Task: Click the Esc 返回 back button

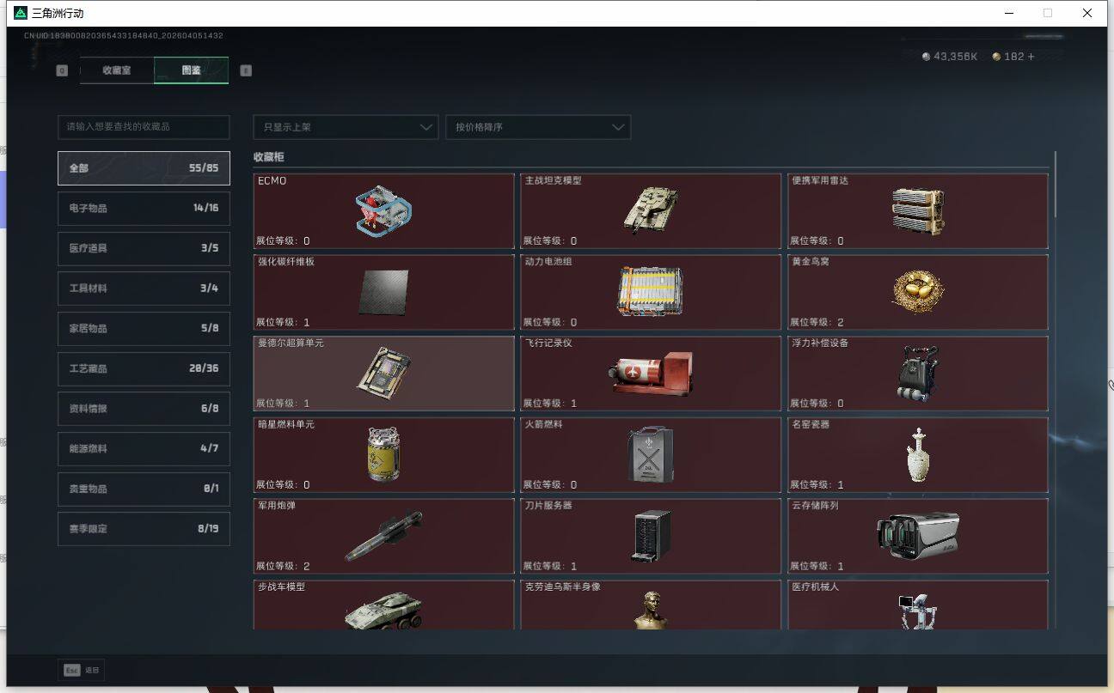Action: point(82,670)
